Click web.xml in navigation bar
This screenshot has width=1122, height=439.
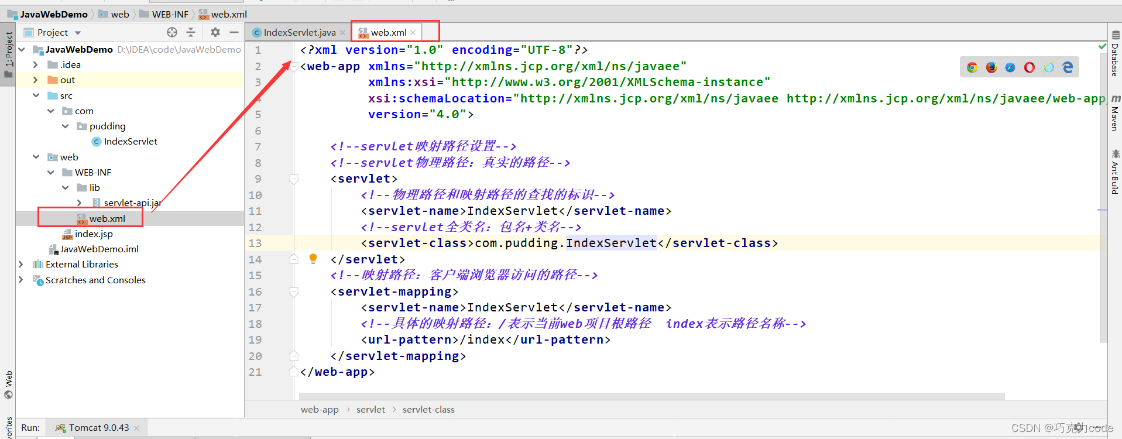[x=223, y=14]
